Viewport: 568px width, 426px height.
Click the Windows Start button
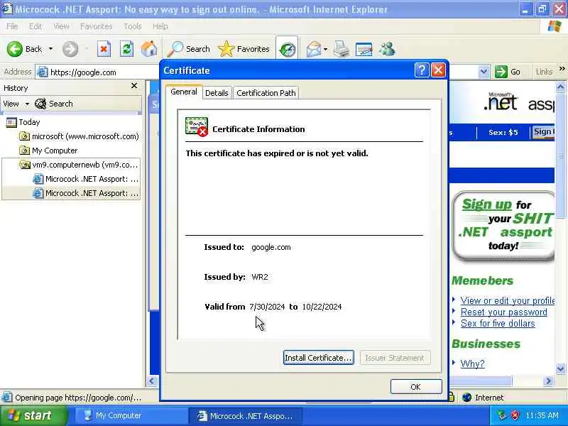(33, 415)
